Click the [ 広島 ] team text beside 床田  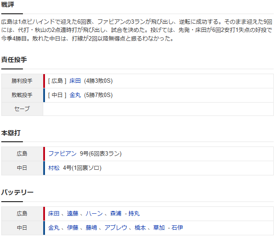coord(57,81)
